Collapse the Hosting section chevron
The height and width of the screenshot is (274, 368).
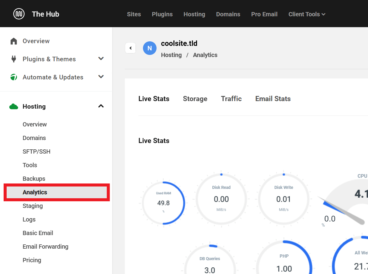(x=101, y=106)
